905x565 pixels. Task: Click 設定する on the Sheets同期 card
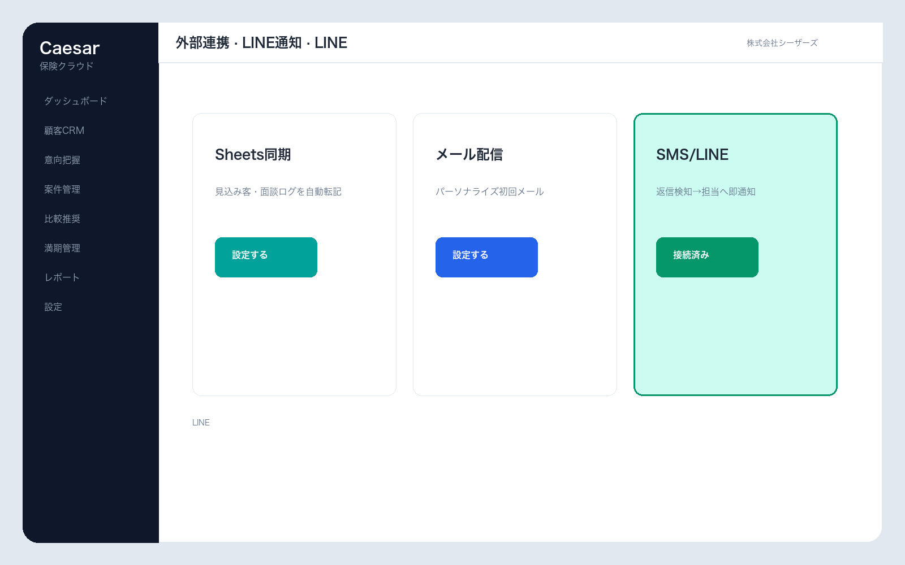[x=266, y=257]
